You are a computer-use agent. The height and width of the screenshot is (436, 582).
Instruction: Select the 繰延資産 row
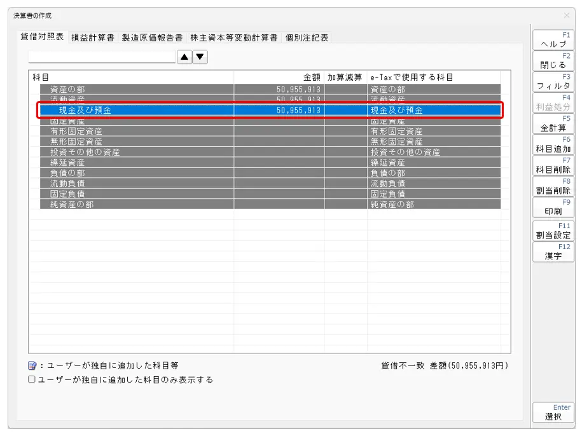270,163
